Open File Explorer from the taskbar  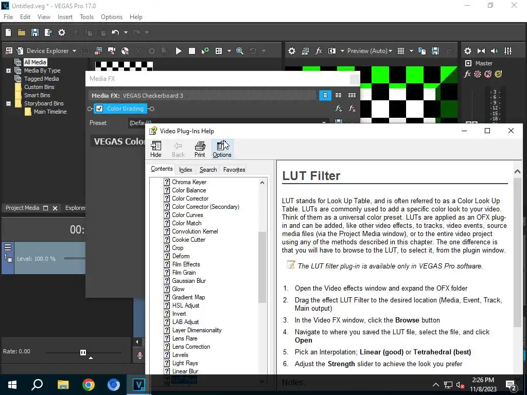(x=63, y=385)
